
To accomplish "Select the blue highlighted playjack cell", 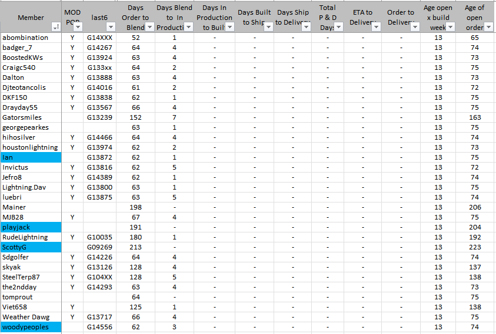I will pyautogui.click(x=31, y=227).
